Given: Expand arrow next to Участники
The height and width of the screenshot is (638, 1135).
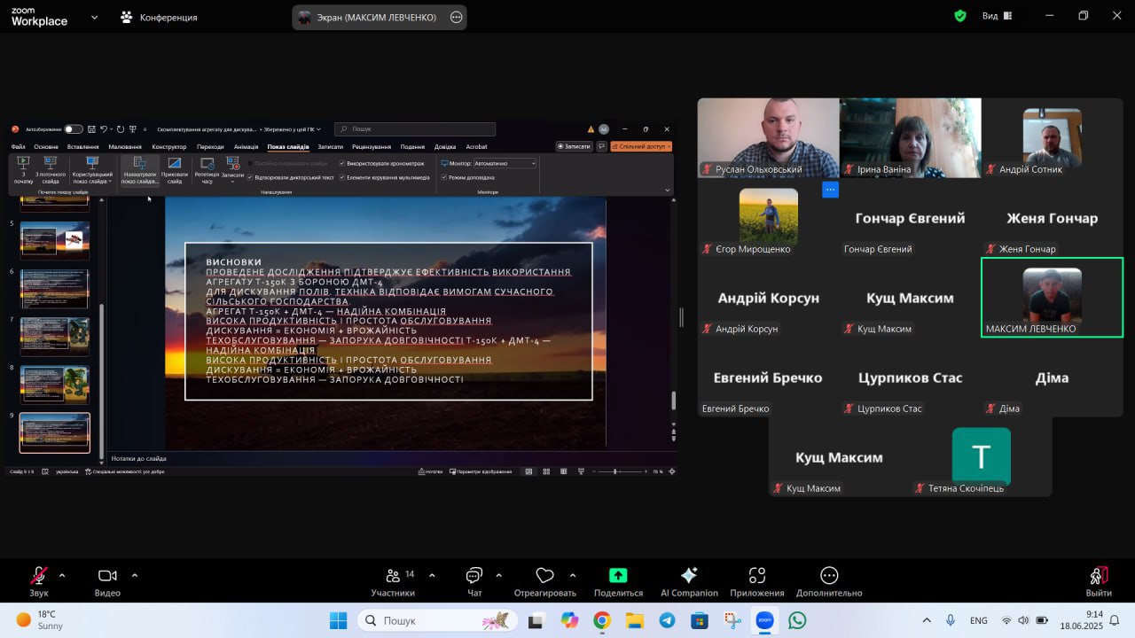Looking at the screenshot, I should click(x=432, y=575).
